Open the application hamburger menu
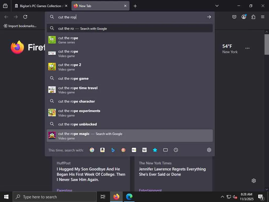The width and height of the screenshot is (269, 202). tap(263, 17)
